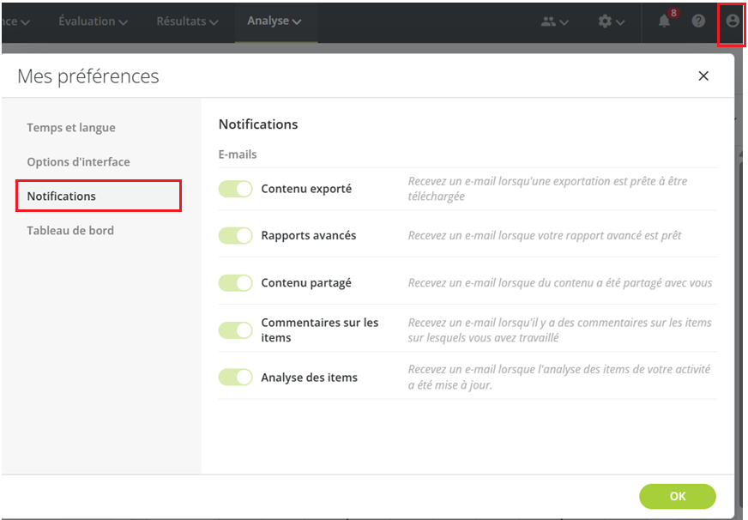Select the Notifications preferences tab
Viewport: 748px width, 520px height.
tap(99, 197)
